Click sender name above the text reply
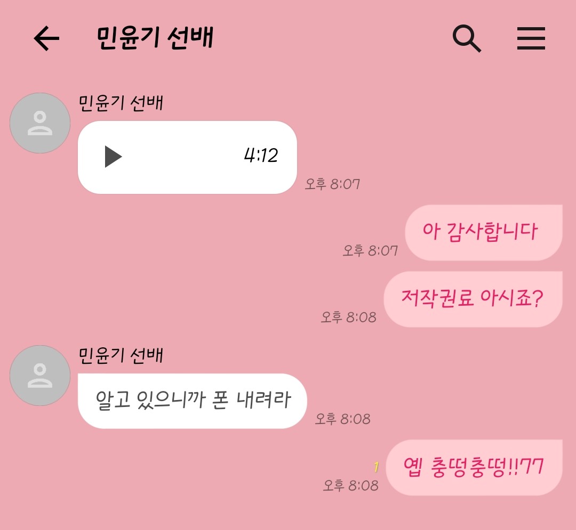Image resolution: width=576 pixels, height=530 pixels. coord(121,355)
